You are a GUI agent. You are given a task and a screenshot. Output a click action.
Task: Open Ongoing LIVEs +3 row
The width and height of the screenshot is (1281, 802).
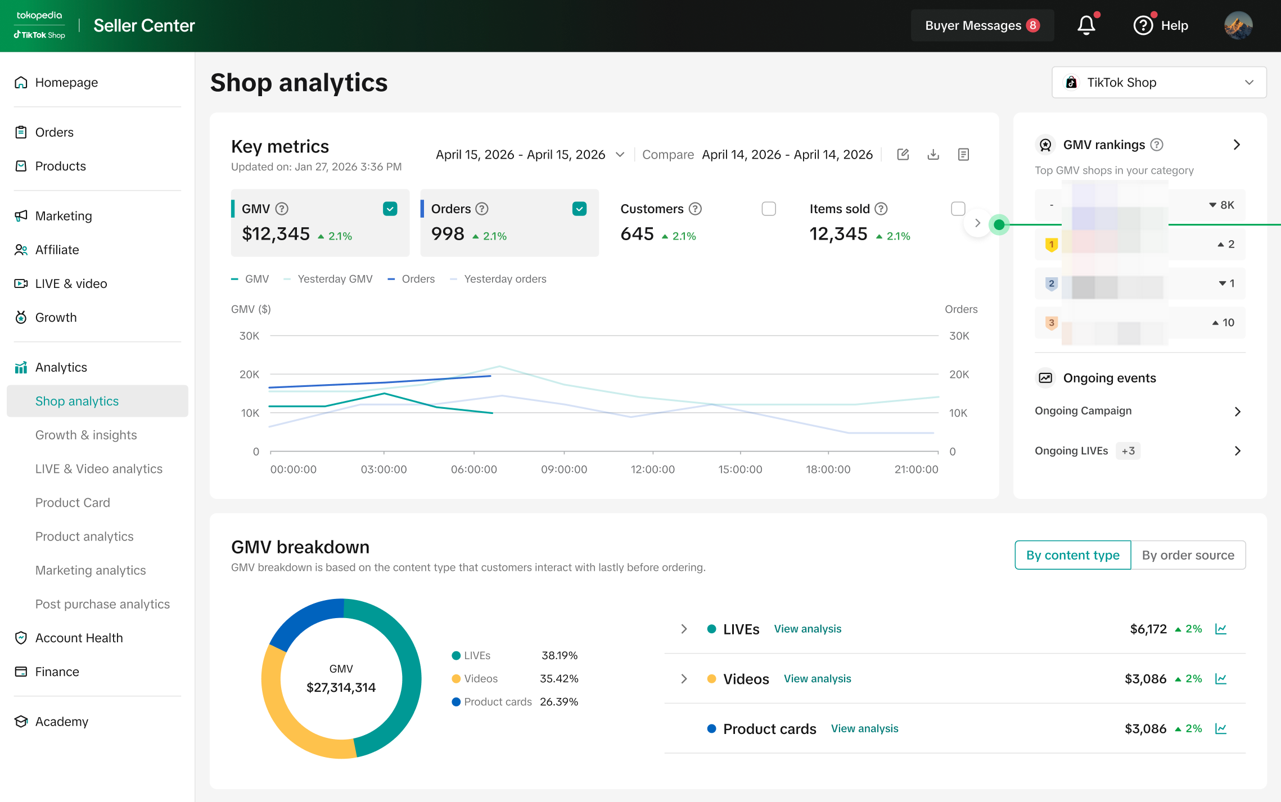[1139, 450]
